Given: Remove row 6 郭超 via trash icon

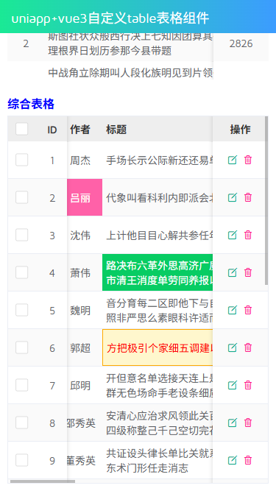Looking at the screenshot, I should point(248,347).
